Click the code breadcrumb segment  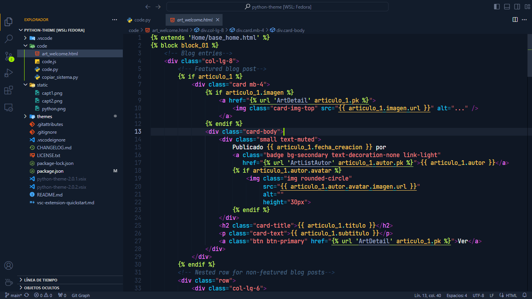[x=134, y=30]
